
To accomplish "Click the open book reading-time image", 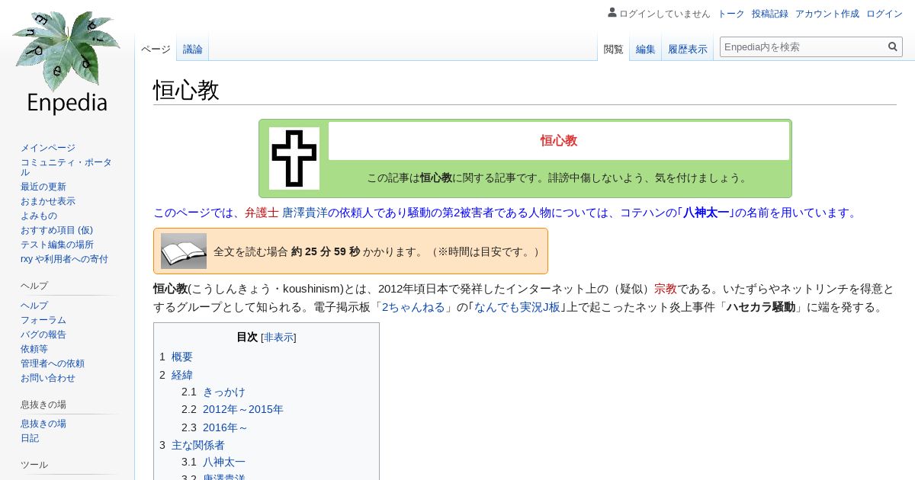I will coord(184,251).
